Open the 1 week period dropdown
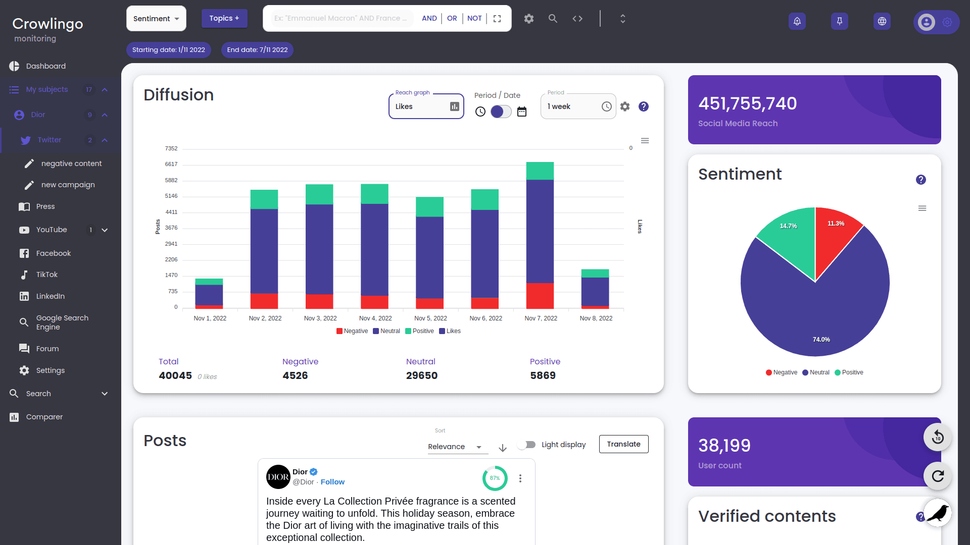Viewport: 970px width, 545px height. [577, 106]
